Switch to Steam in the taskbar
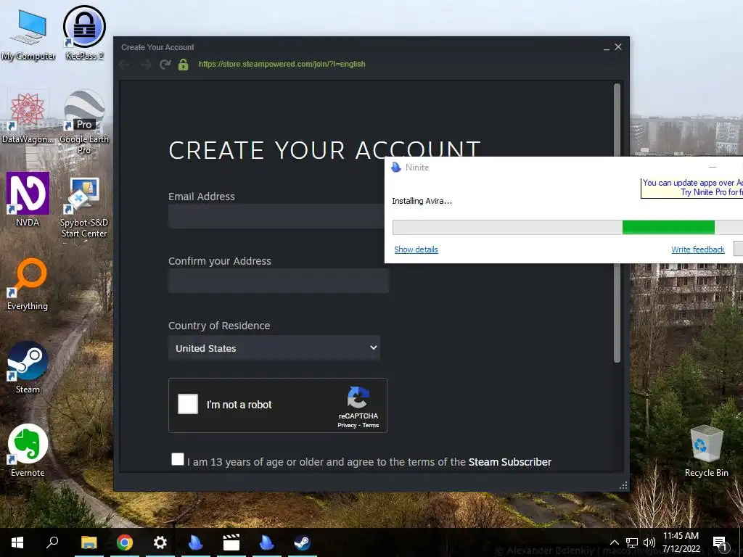 [x=302, y=542]
